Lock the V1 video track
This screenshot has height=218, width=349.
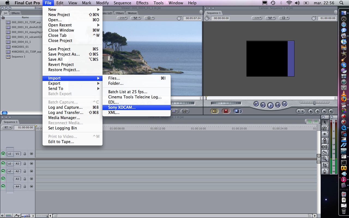point(25,154)
